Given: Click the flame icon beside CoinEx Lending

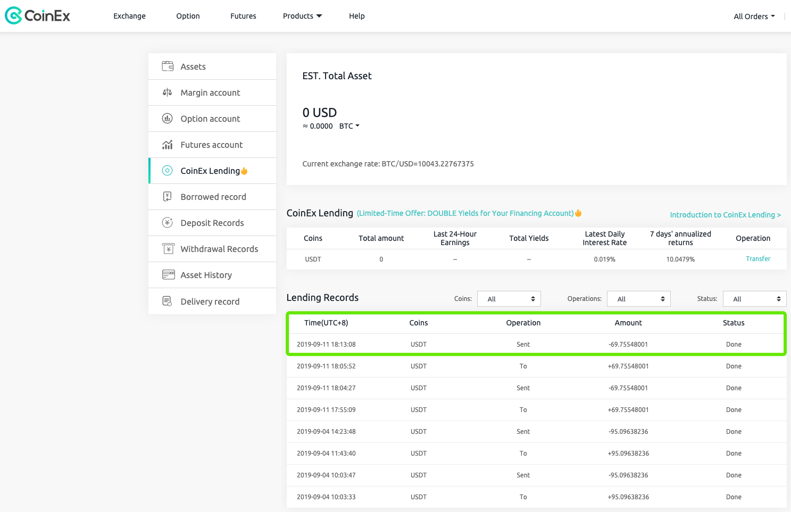Looking at the screenshot, I should (x=244, y=171).
